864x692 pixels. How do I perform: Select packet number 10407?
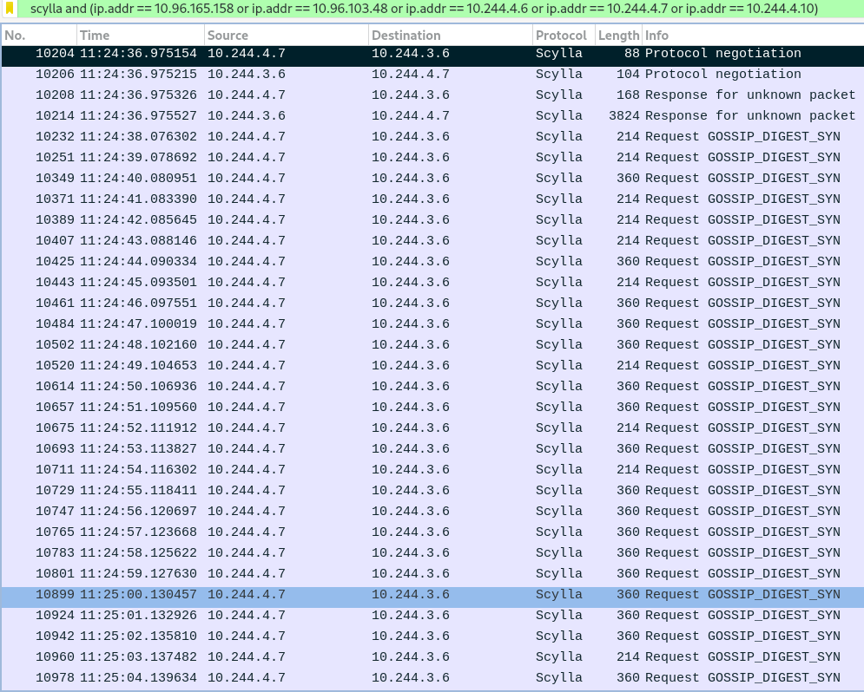(432, 241)
